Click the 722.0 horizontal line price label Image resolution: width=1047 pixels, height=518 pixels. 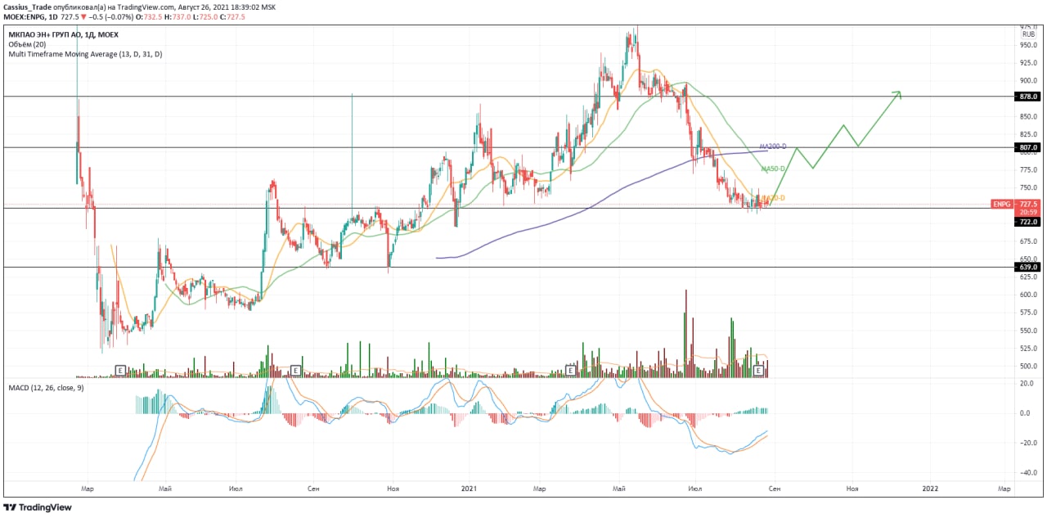[1028, 222]
